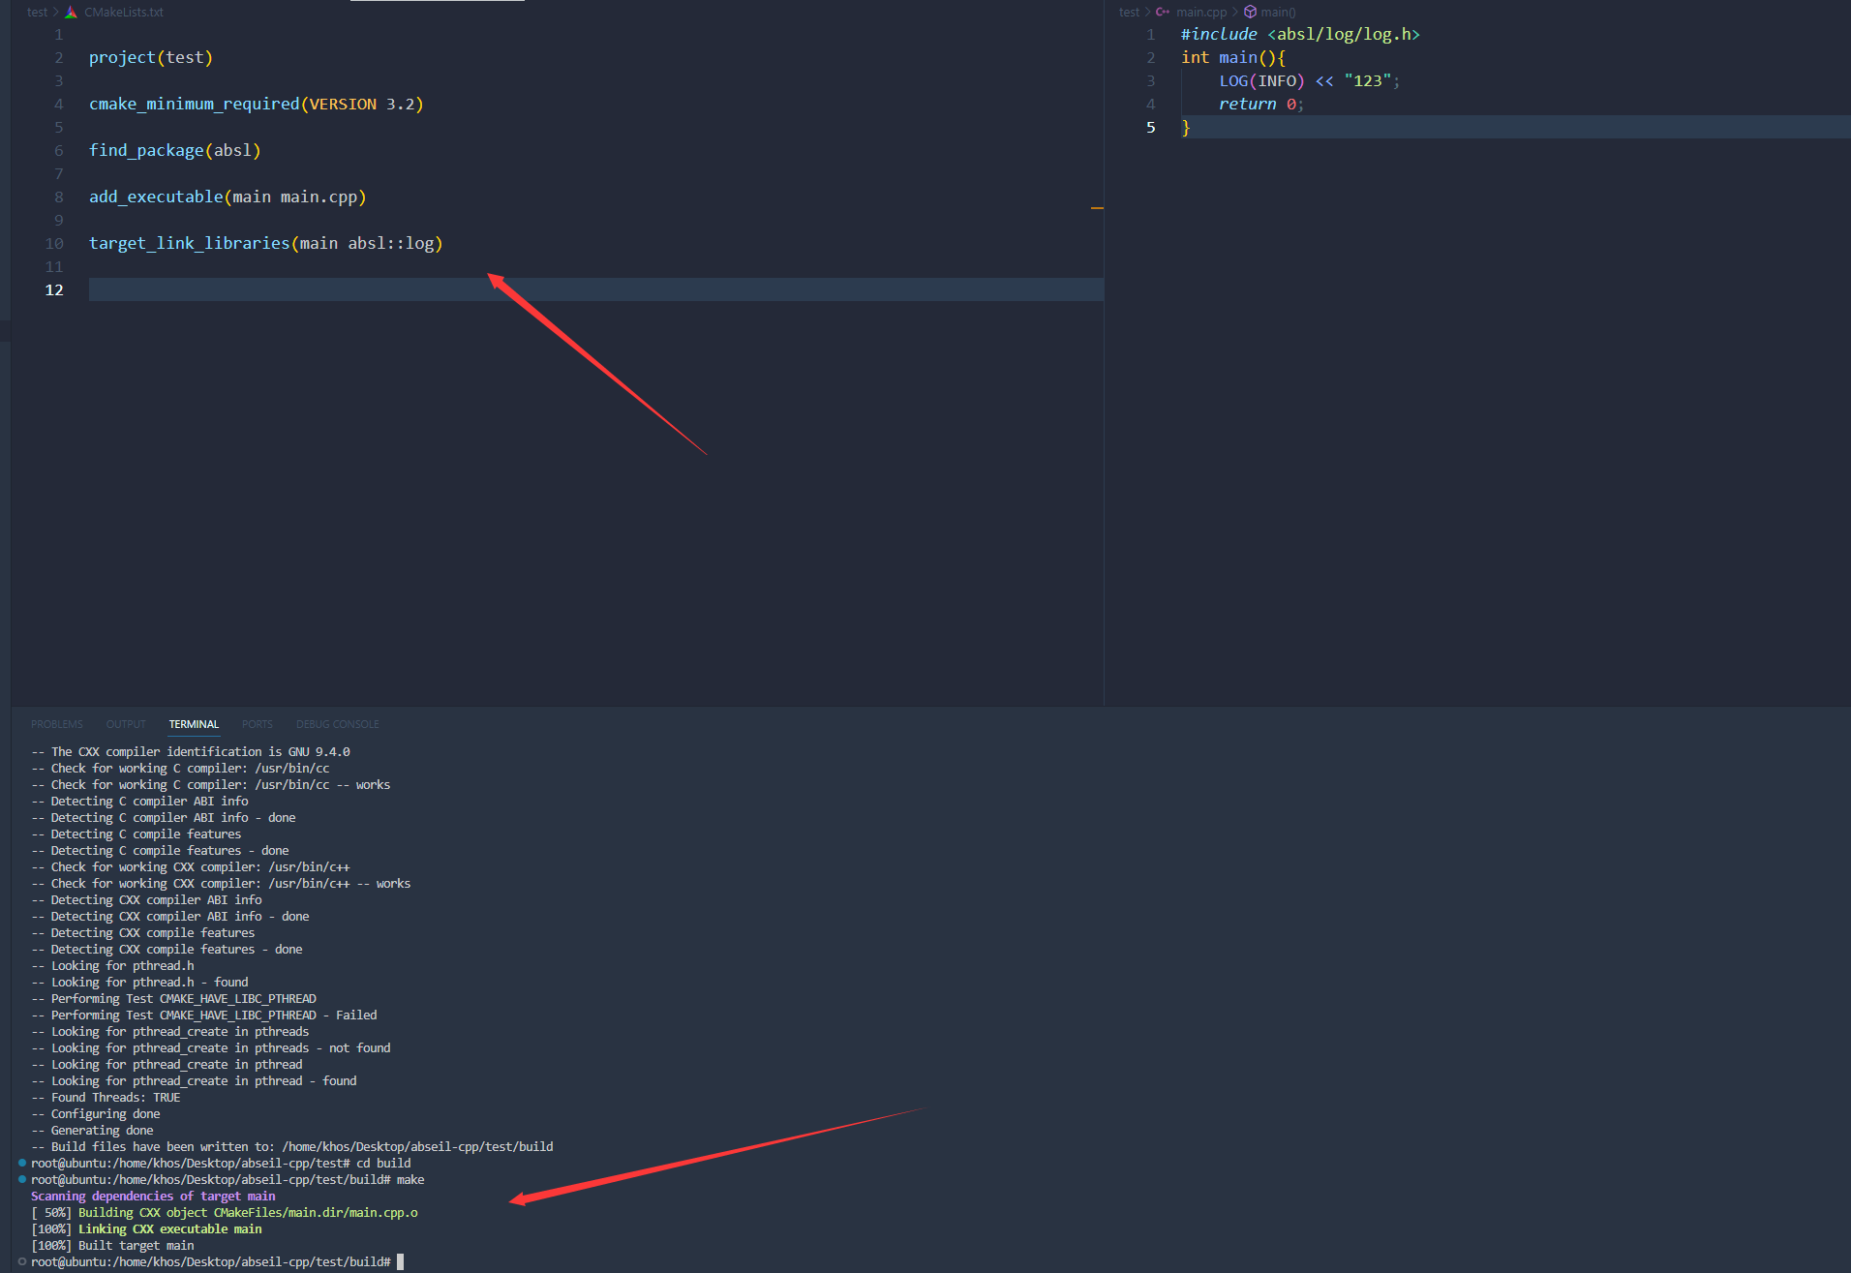
Task: Open the 'test' folder breadcrumb above main.cpp
Action: pyautogui.click(x=1129, y=13)
